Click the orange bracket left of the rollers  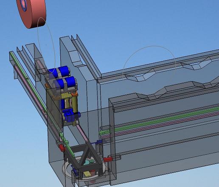47,85
